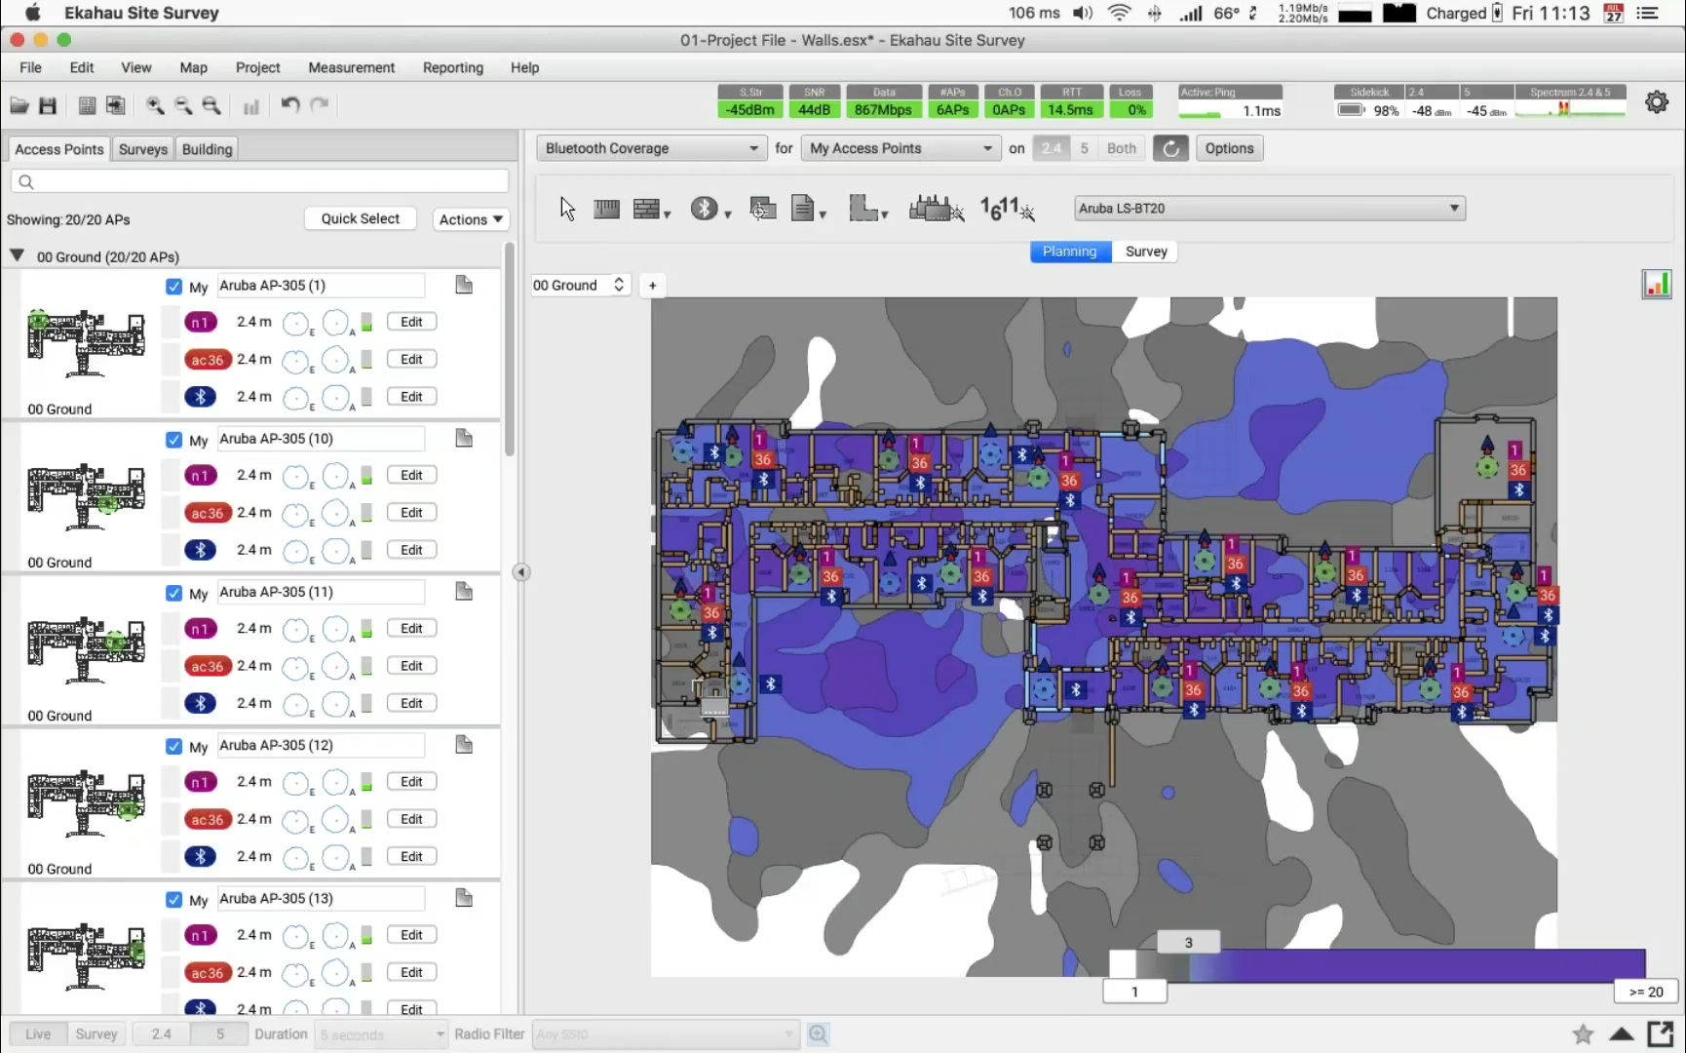Uncheck the My checkbox for Aruba AP-305 (12)
1686x1053 pixels.
click(173, 746)
